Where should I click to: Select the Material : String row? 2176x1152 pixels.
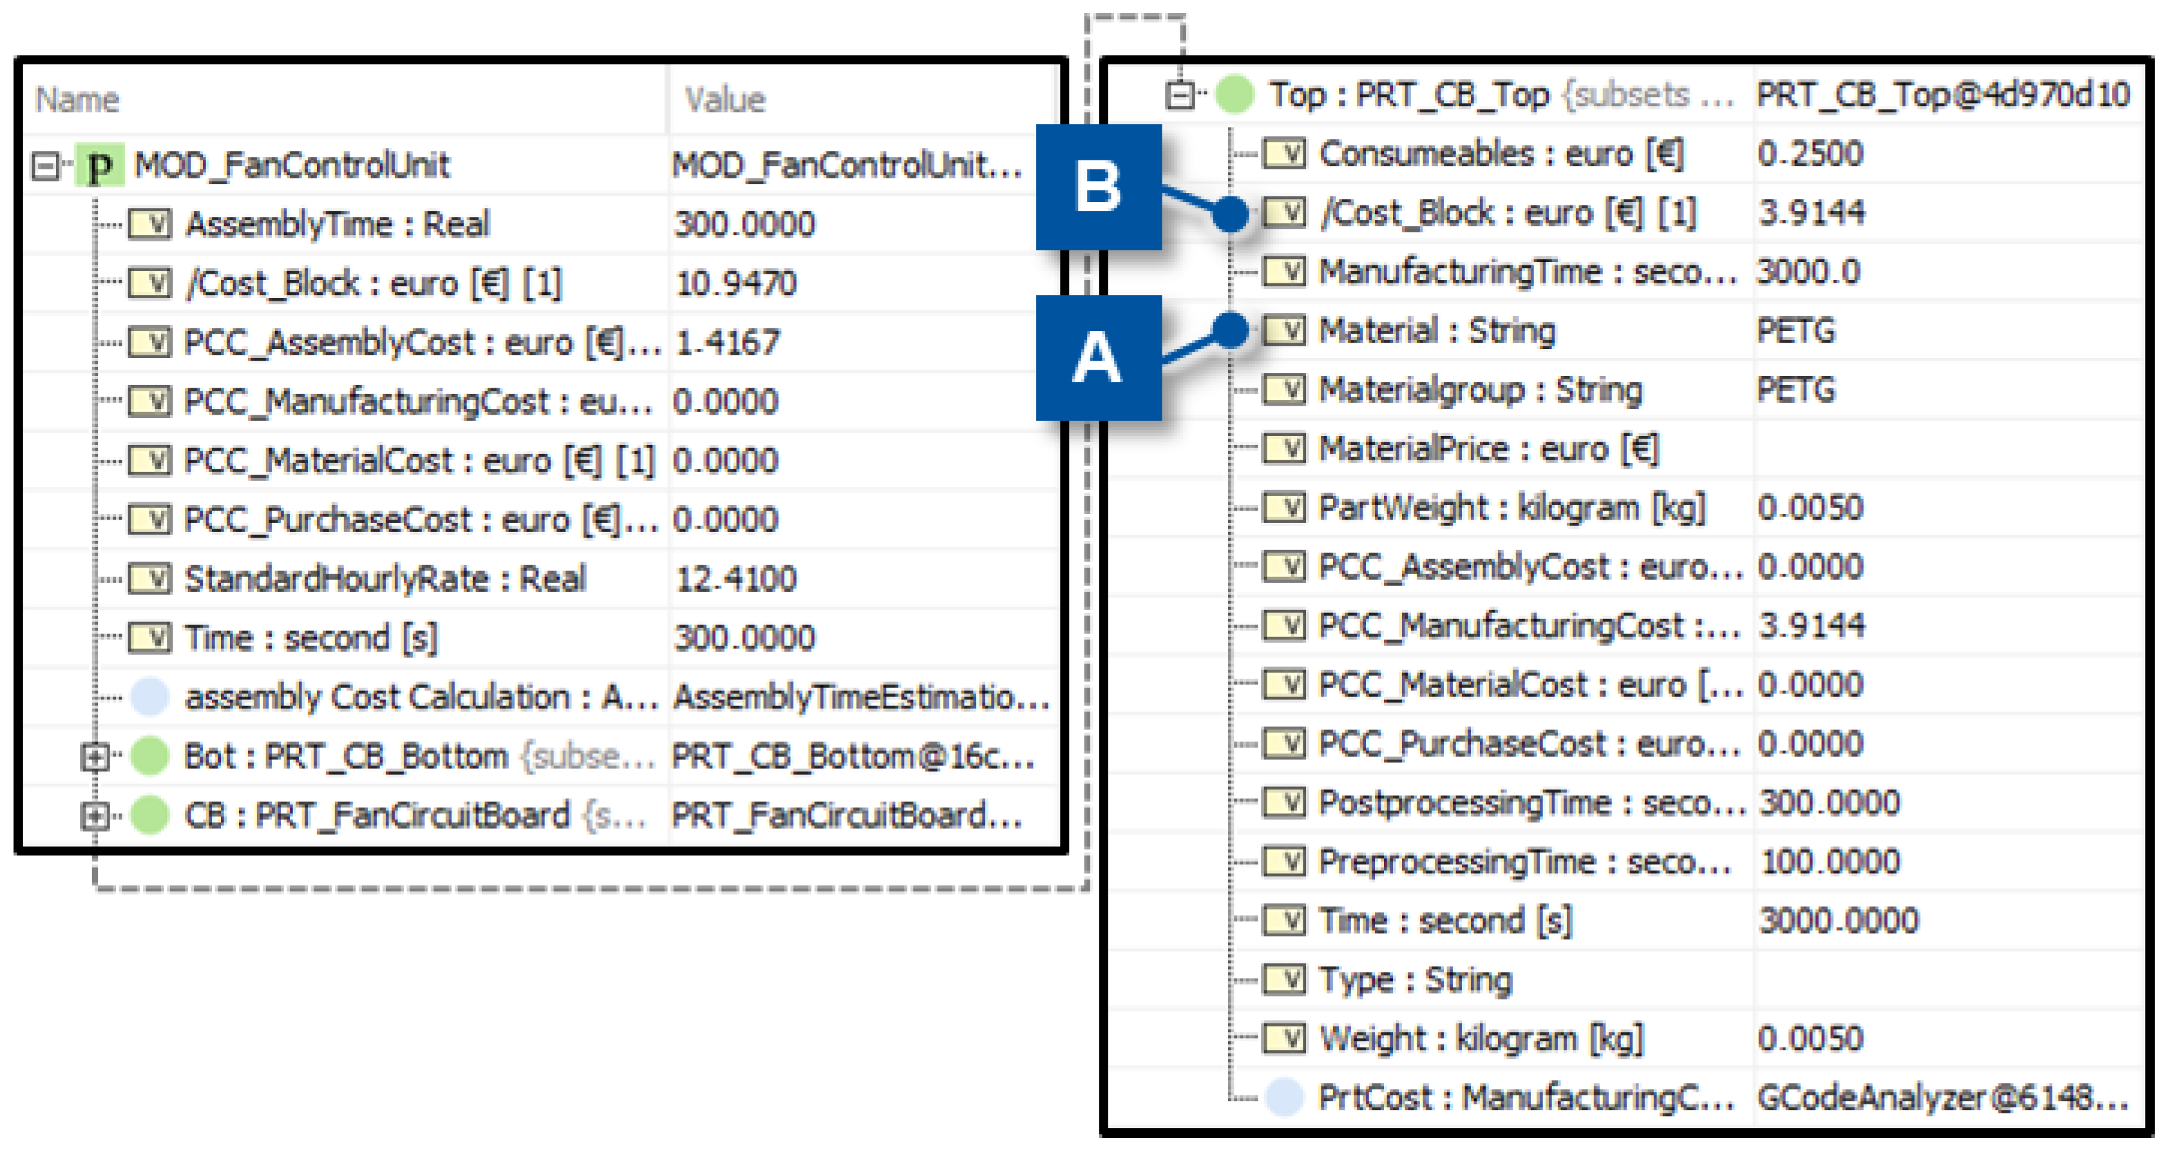click(1436, 330)
